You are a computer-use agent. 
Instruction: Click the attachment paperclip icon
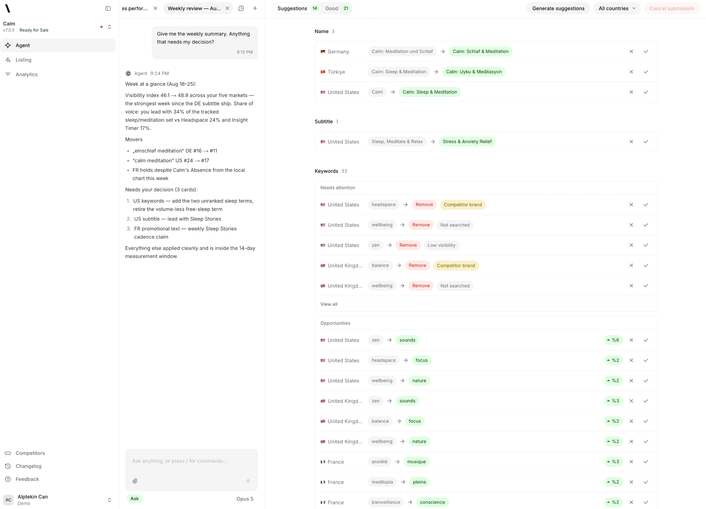pyautogui.click(x=135, y=481)
